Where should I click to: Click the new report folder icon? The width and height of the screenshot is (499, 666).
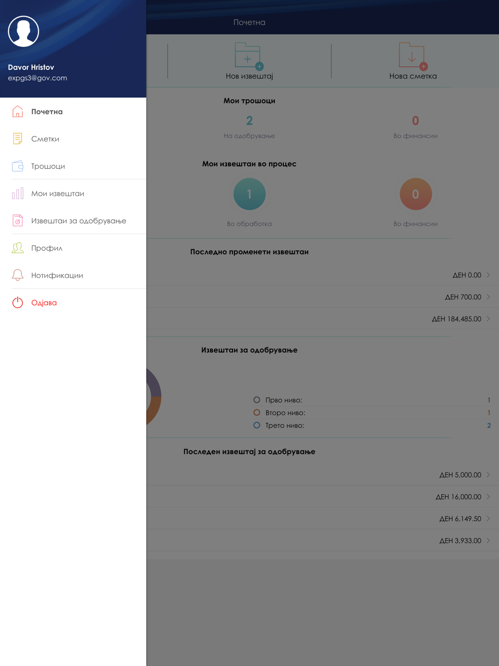[249, 56]
